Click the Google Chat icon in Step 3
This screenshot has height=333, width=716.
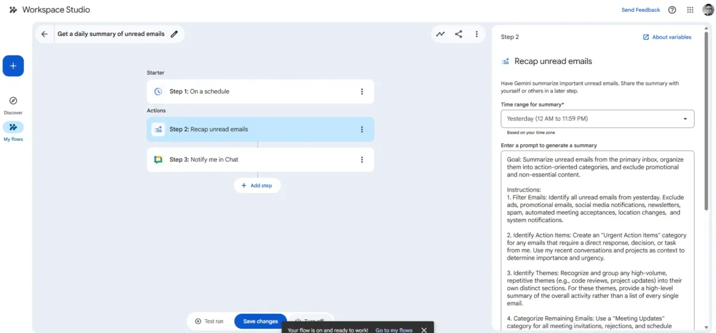[x=158, y=159]
